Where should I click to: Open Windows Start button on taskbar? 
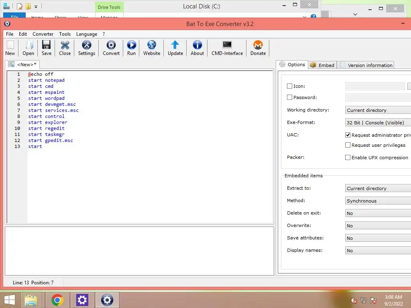point(10,300)
